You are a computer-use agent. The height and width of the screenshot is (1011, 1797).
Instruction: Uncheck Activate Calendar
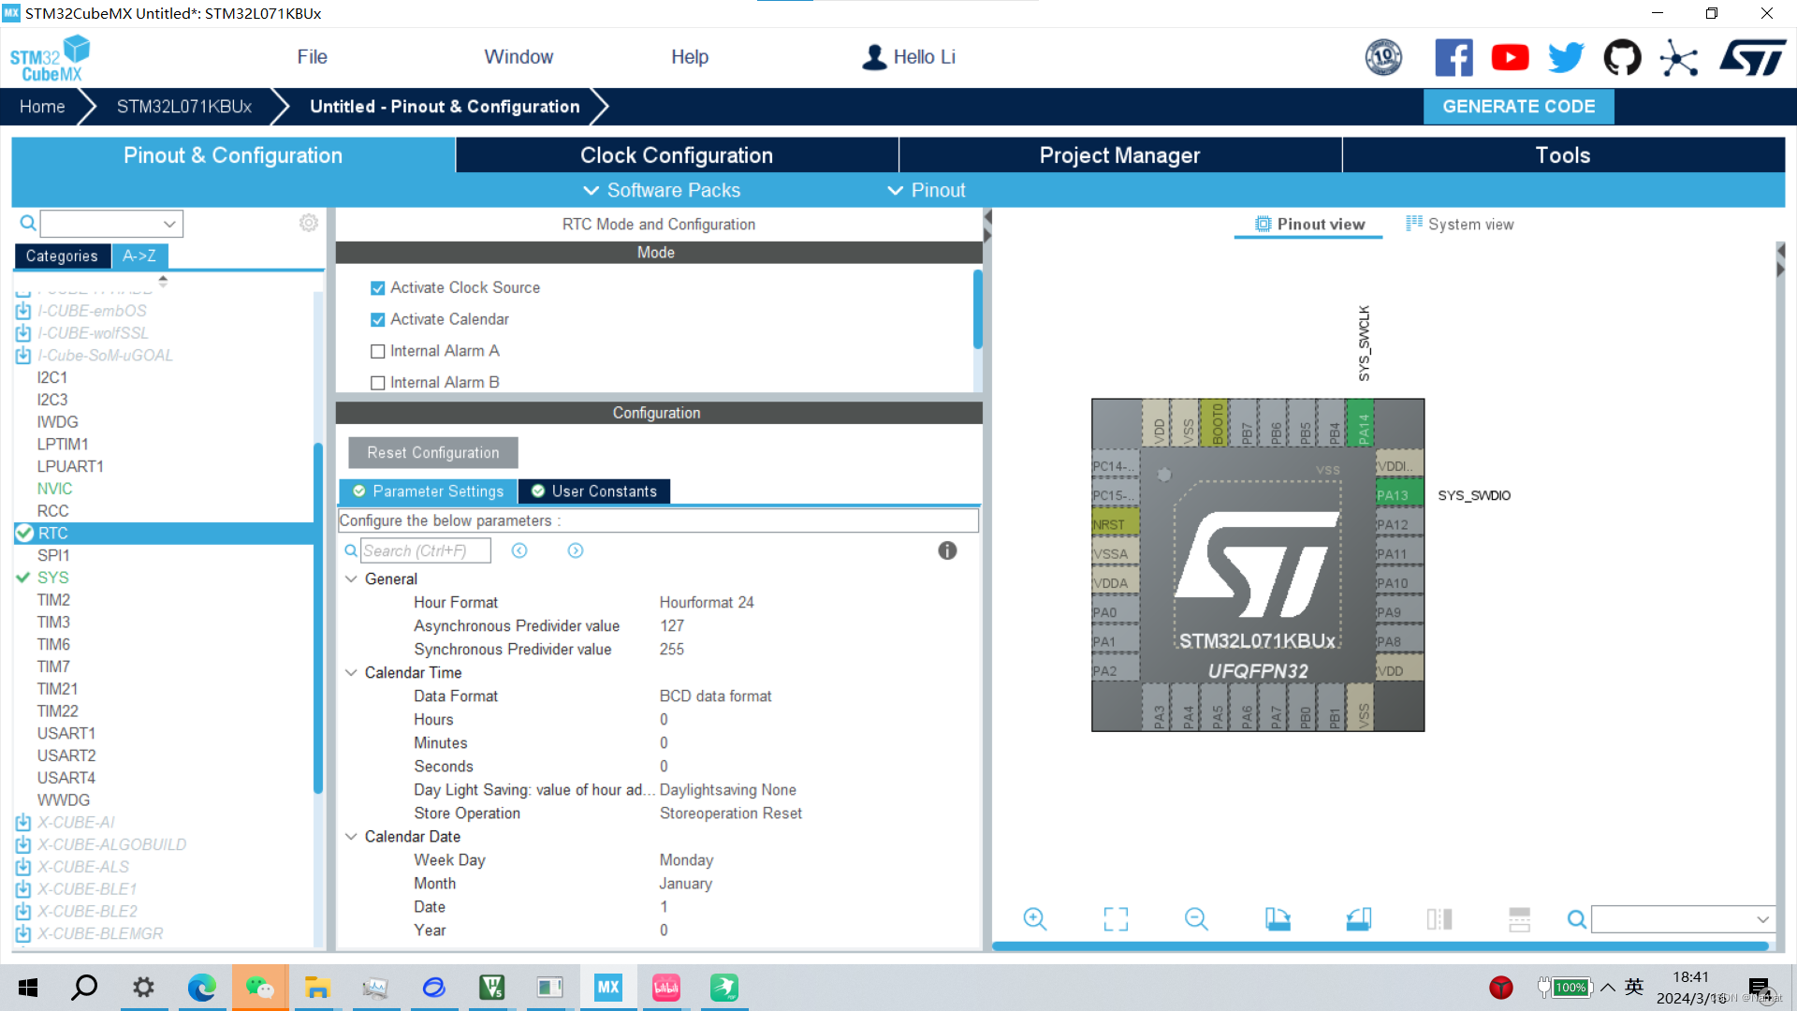pos(378,320)
